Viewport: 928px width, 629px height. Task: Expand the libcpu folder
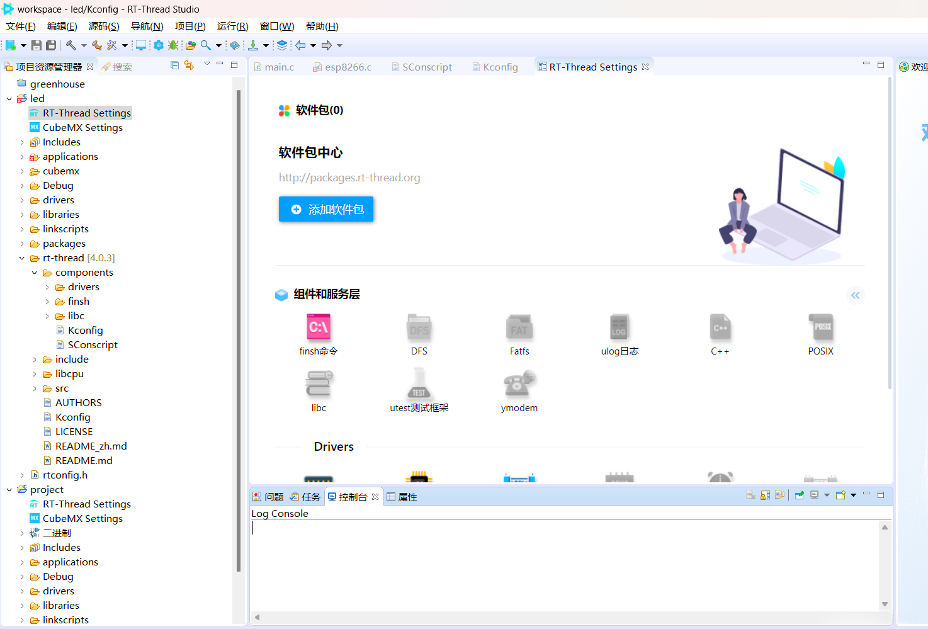35,374
